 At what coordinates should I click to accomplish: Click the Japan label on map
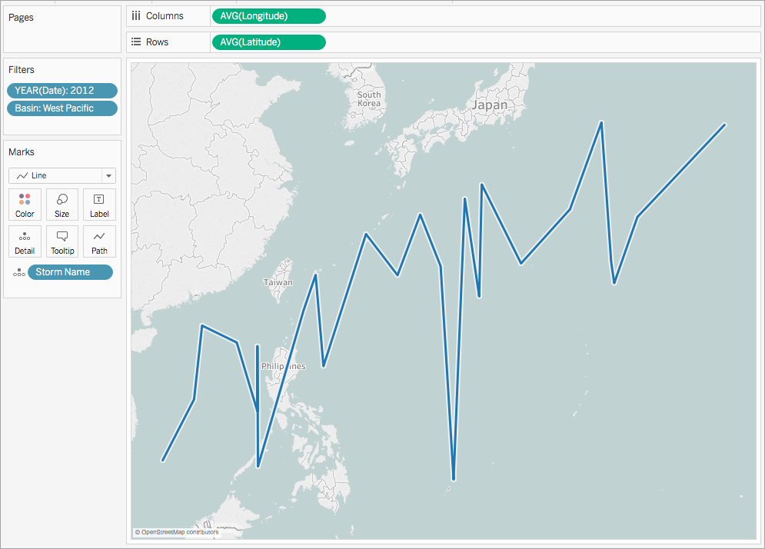click(x=489, y=105)
